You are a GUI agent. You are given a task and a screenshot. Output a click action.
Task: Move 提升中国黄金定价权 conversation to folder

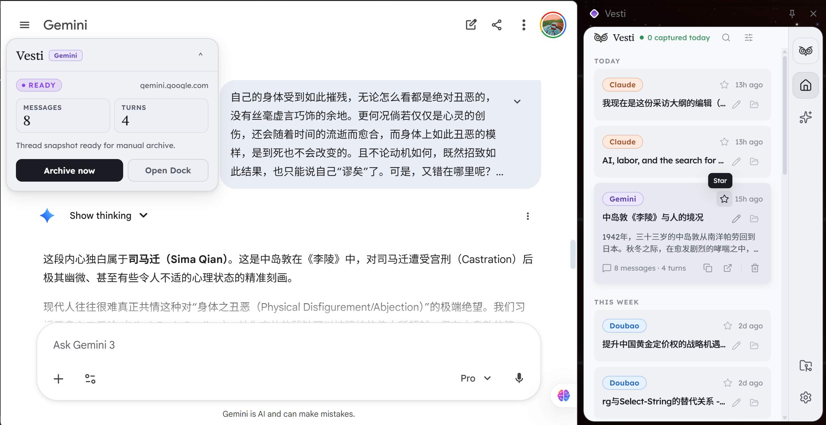click(x=754, y=346)
